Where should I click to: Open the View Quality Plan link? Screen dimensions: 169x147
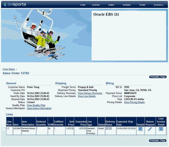point(36,105)
